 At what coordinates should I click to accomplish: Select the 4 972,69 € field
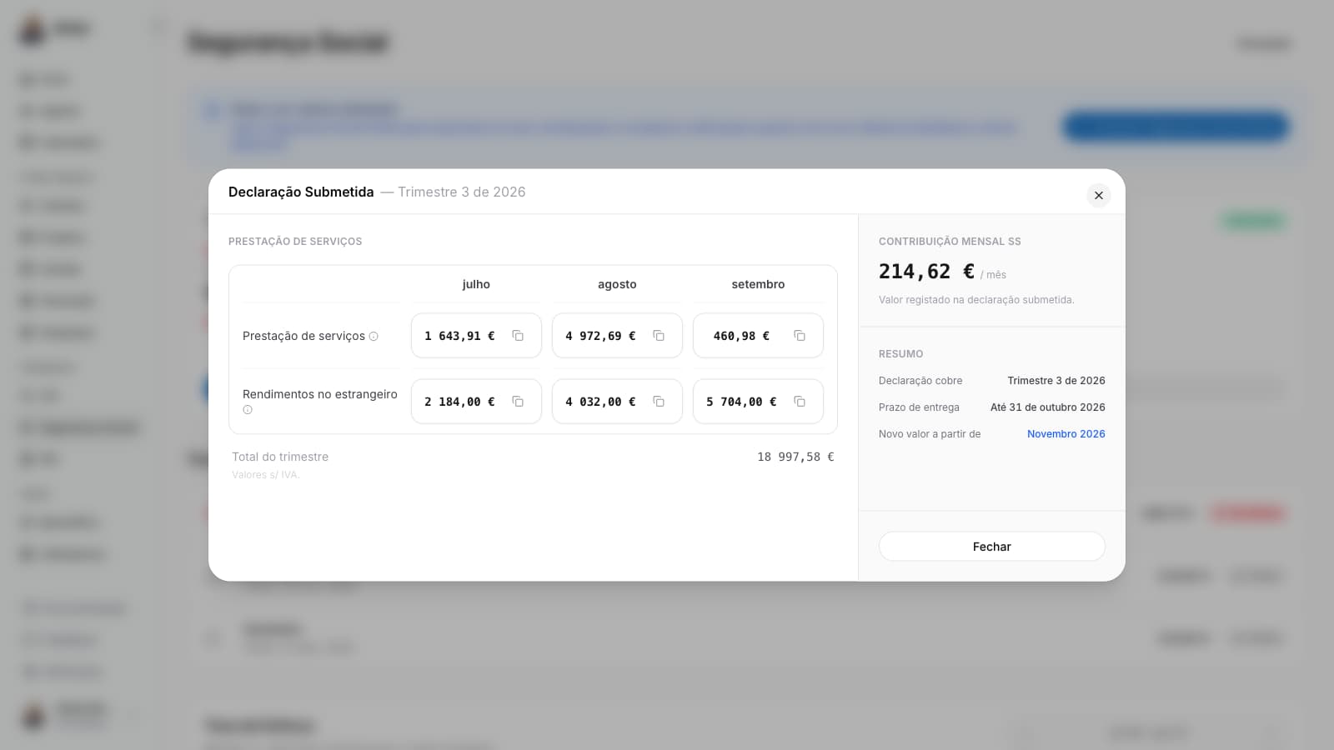617,336
